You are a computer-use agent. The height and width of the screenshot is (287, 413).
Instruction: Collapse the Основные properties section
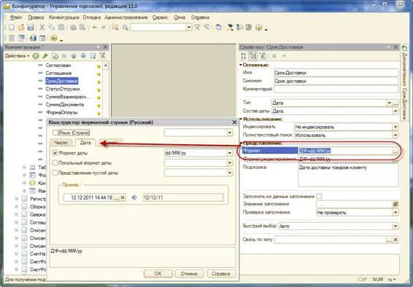tap(241, 65)
